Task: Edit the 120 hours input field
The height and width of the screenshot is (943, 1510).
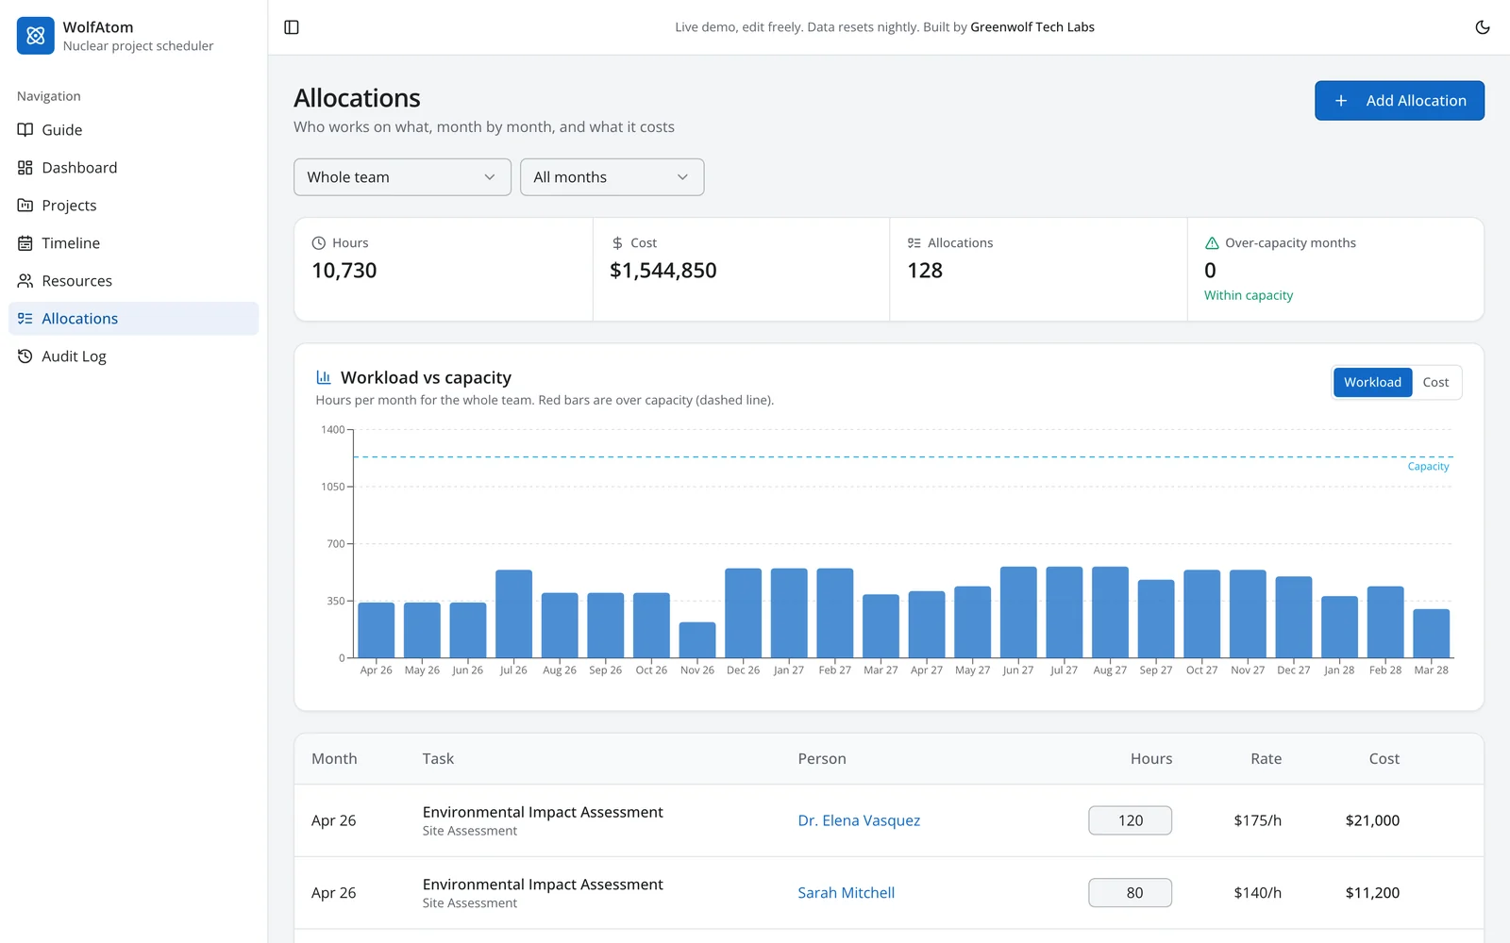Action: 1130,820
